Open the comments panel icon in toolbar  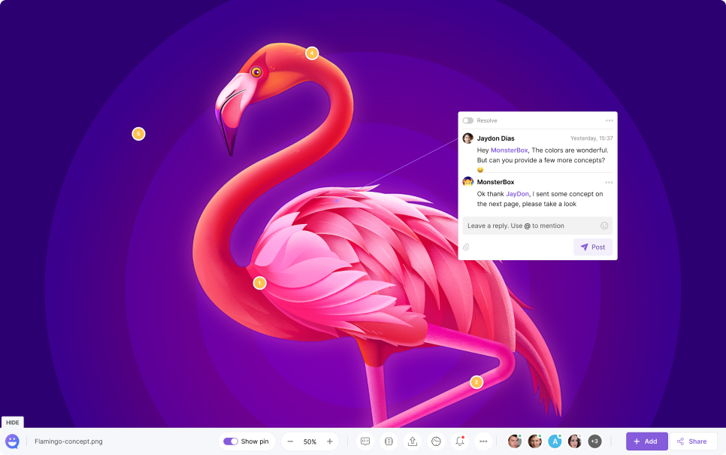coord(365,441)
